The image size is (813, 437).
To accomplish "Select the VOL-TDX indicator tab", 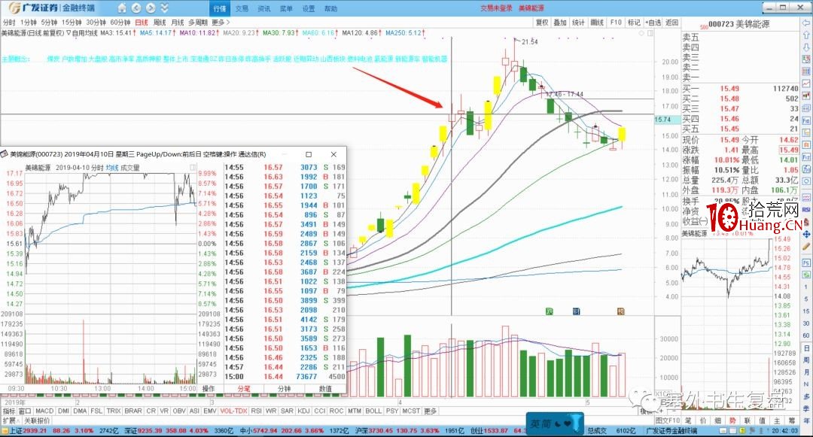I will 233,411.
